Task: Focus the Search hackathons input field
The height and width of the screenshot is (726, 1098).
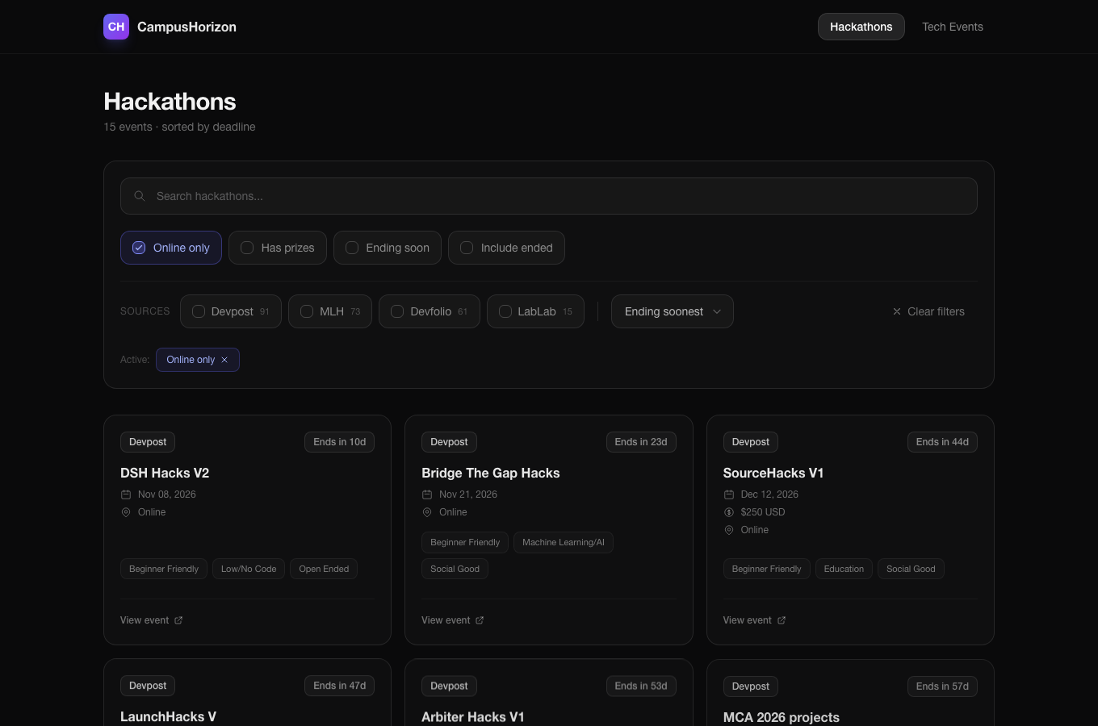Action: [549, 196]
